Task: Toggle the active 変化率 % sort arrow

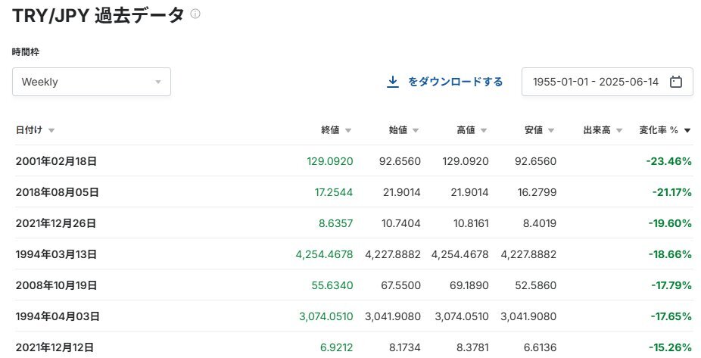Action: pyautogui.click(x=687, y=130)
